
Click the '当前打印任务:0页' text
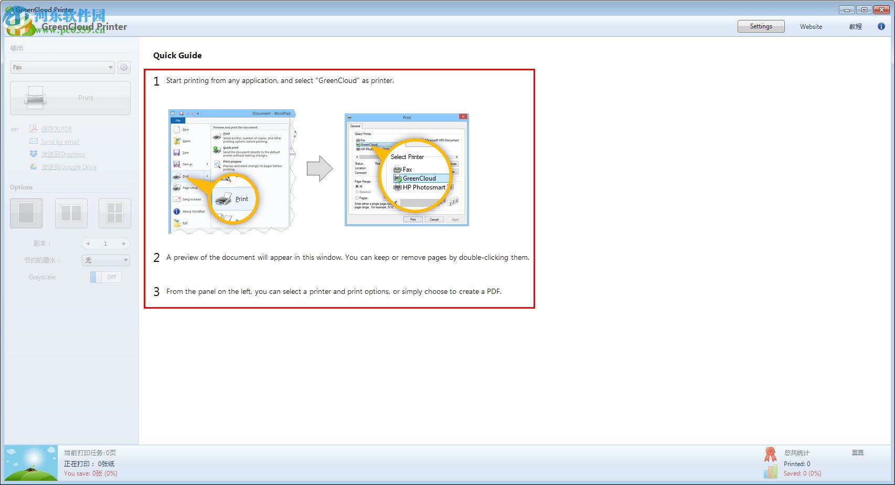[x=90, y=452]
